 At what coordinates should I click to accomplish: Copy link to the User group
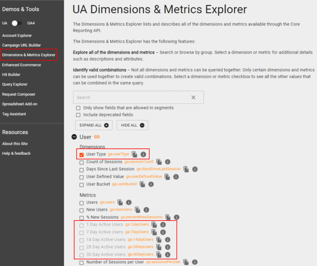click(x=97, y=137)
